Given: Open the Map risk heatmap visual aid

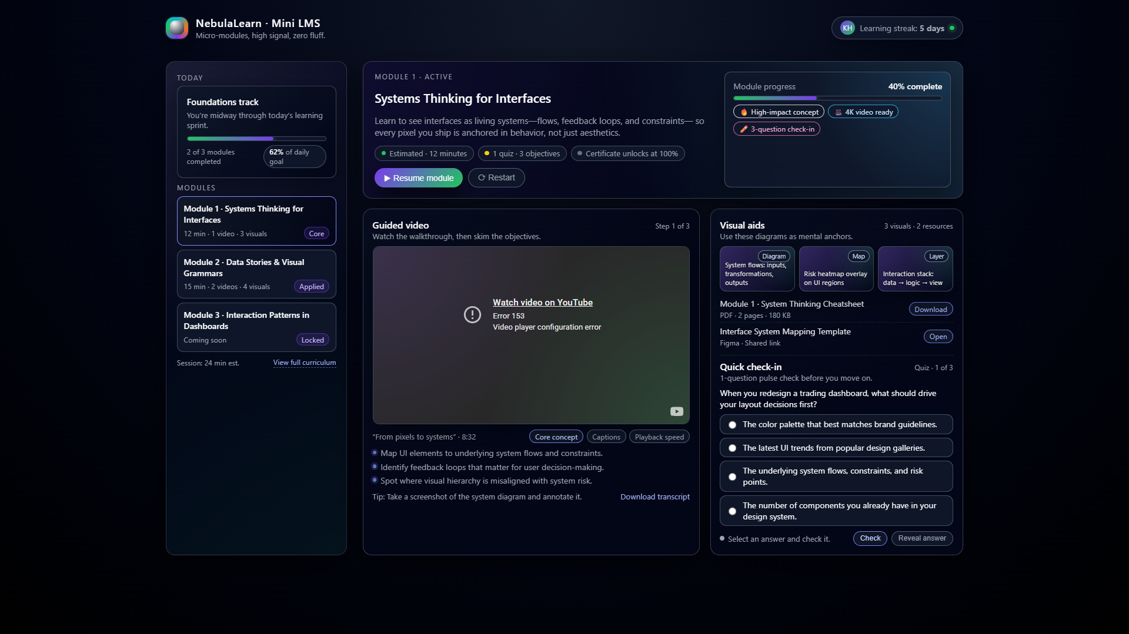Looking at the screenshot, I should point(836,269).
